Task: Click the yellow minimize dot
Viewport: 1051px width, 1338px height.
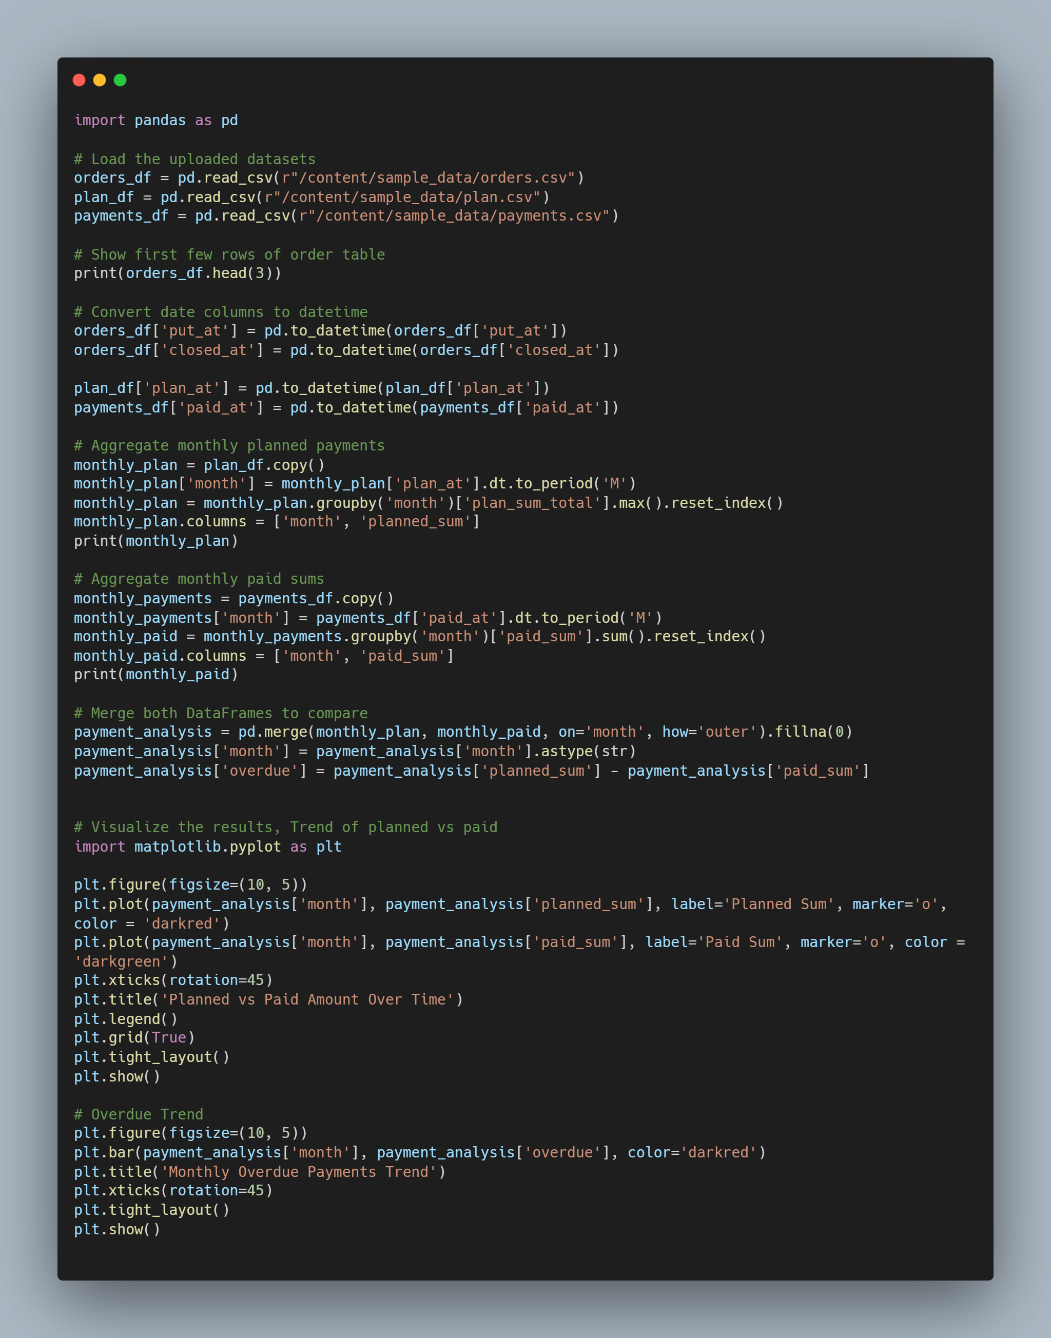Action: click(x=100, y=80)
